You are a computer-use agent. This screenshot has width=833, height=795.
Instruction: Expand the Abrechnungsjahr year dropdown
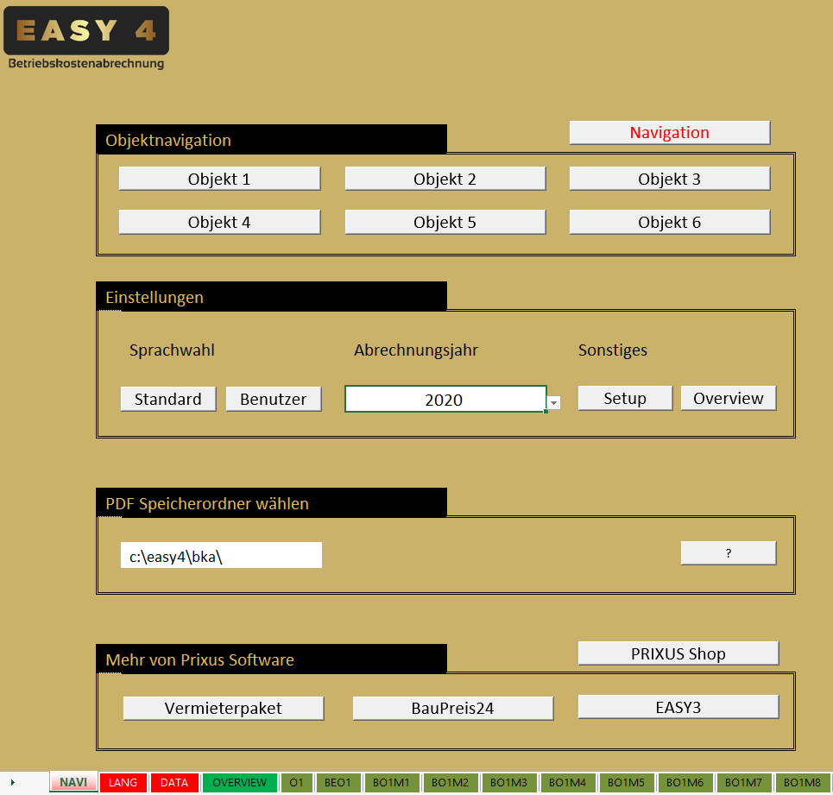552,402
